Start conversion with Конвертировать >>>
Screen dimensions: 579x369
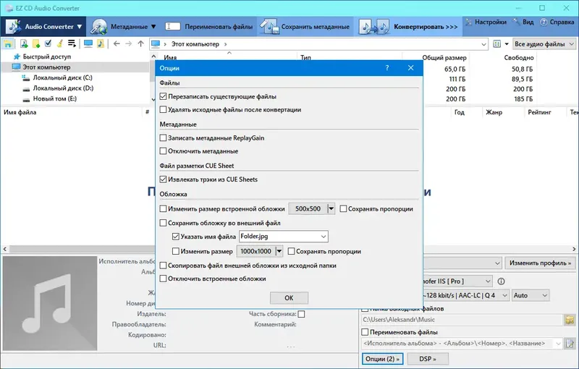[x=408, y=27]
